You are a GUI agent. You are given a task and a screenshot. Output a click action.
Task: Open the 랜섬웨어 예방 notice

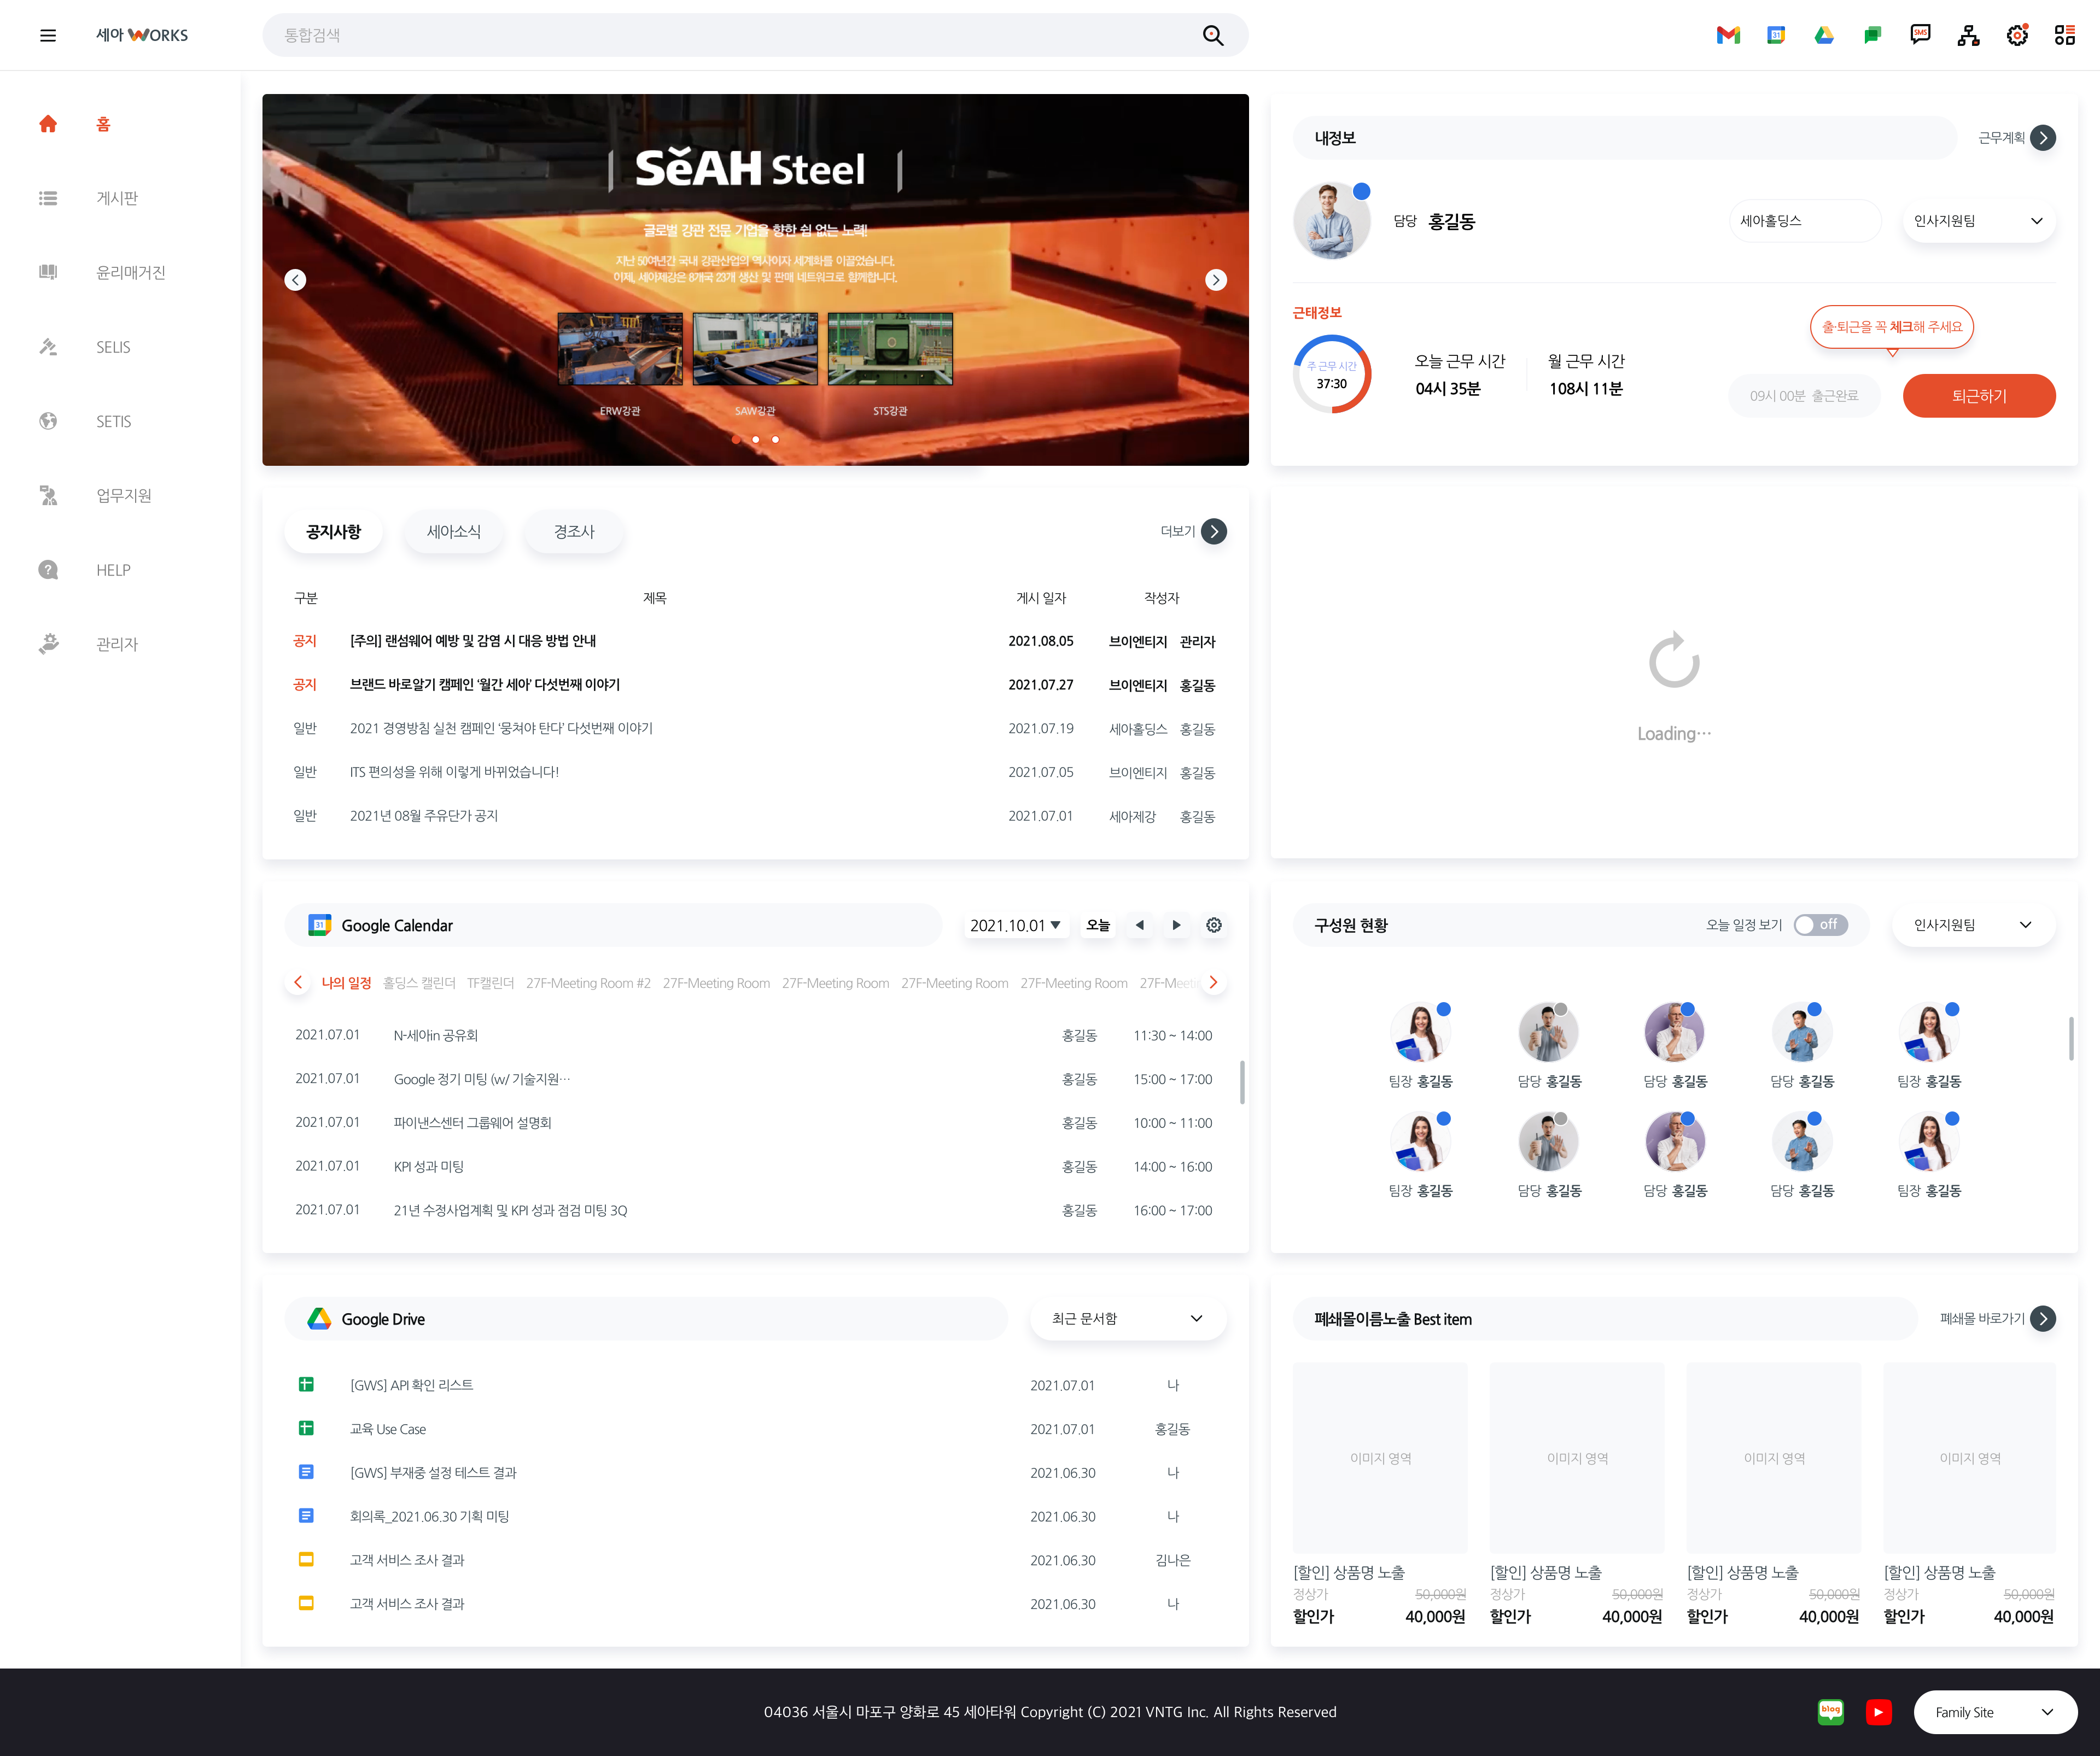pyautogui.click(x=473, y=642)
